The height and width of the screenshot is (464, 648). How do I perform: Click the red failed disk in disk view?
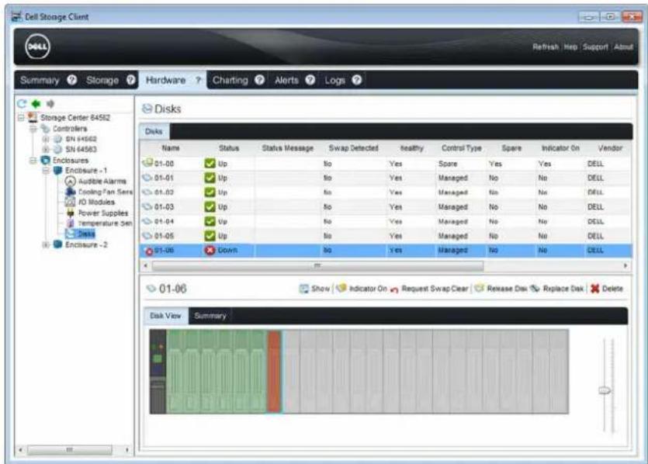tap(274, 372)
